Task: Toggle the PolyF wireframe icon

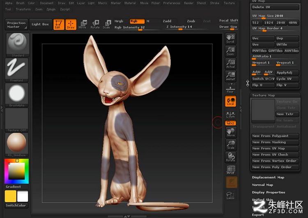Action: coord(231,169)
